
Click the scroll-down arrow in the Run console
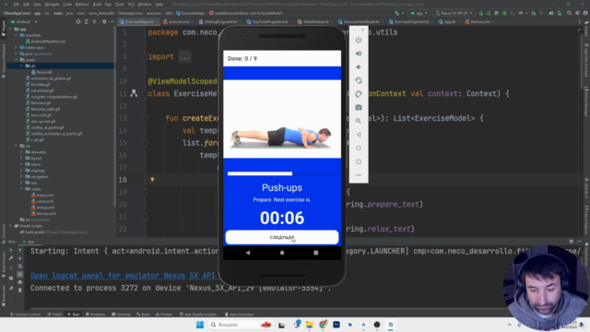click(20, 258)
